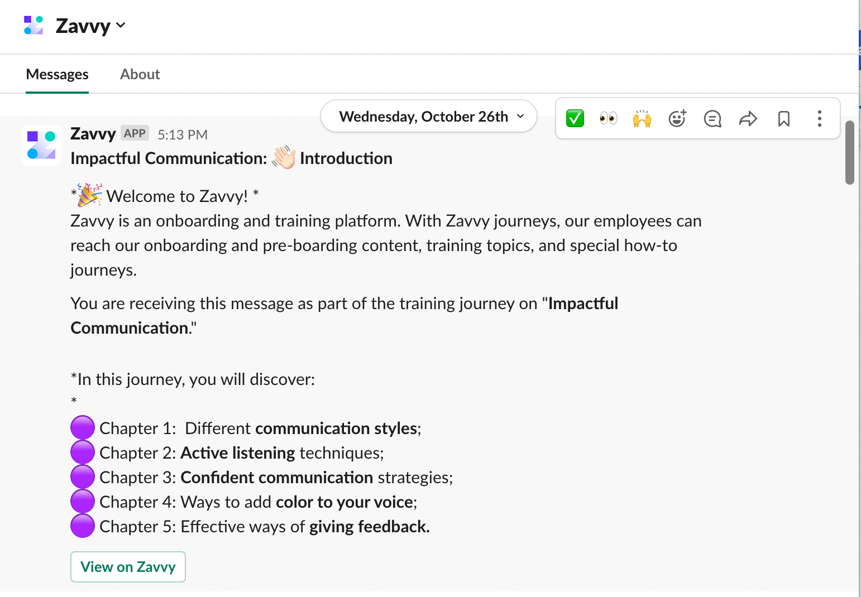
Task: Click the vertical scrollbar thumb
Action: coord(849,152)
